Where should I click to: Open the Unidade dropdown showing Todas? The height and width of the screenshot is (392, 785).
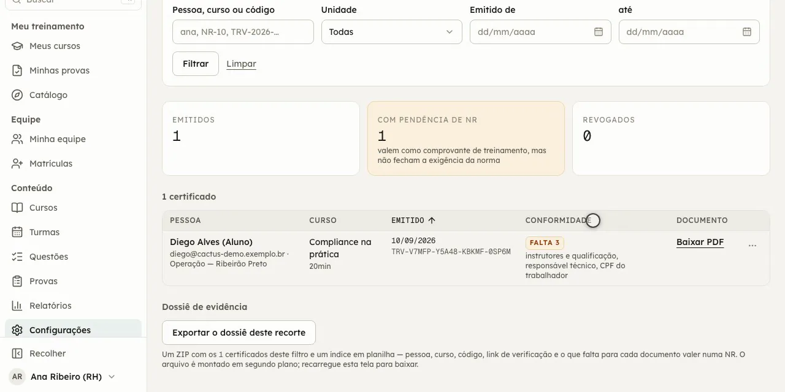coord(392,32)
